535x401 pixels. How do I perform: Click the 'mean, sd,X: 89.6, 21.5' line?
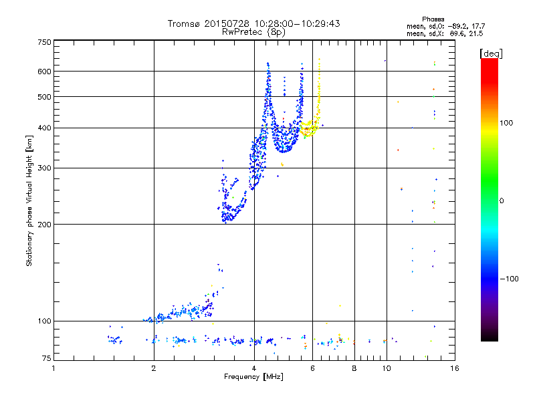[x=445, y=33]
